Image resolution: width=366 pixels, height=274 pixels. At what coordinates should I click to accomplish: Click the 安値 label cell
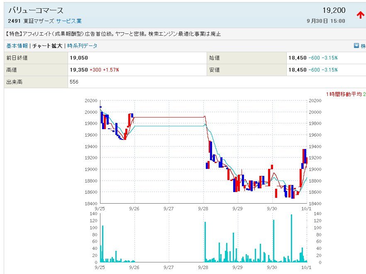pyautogui.click(x=215, y=70)
